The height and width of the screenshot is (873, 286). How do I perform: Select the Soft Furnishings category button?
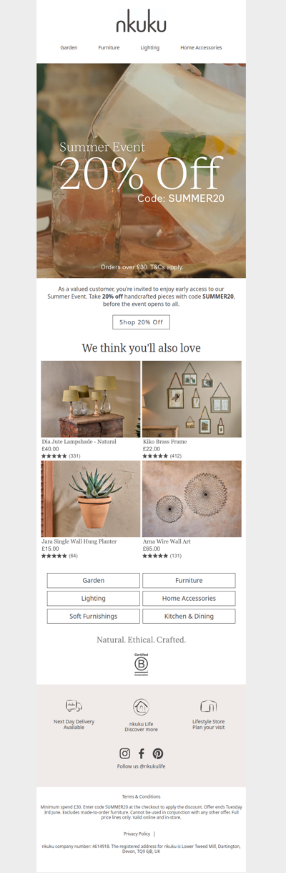click(94, 616)
